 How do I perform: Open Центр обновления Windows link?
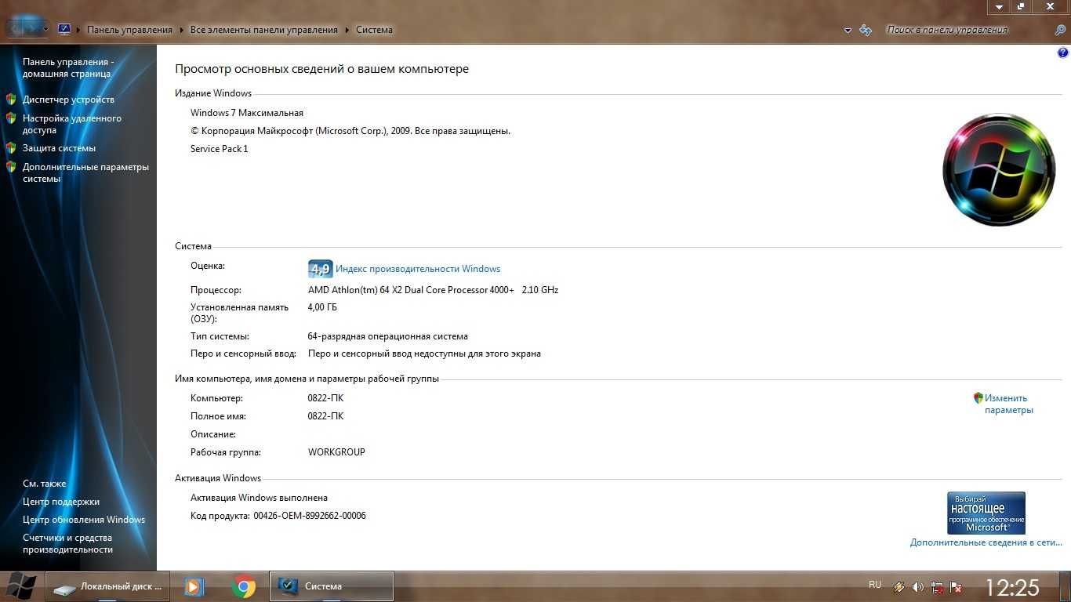click(x=84, y=520)
